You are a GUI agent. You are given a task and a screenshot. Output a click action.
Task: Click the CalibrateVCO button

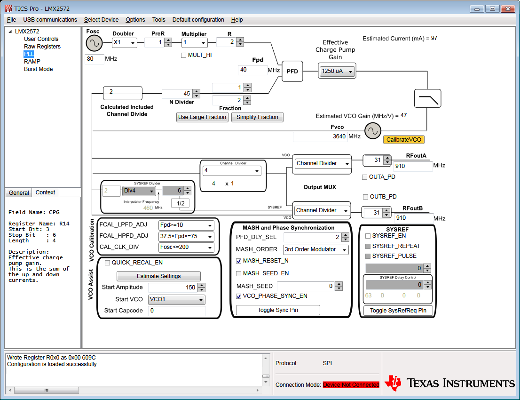click(403, 140)
